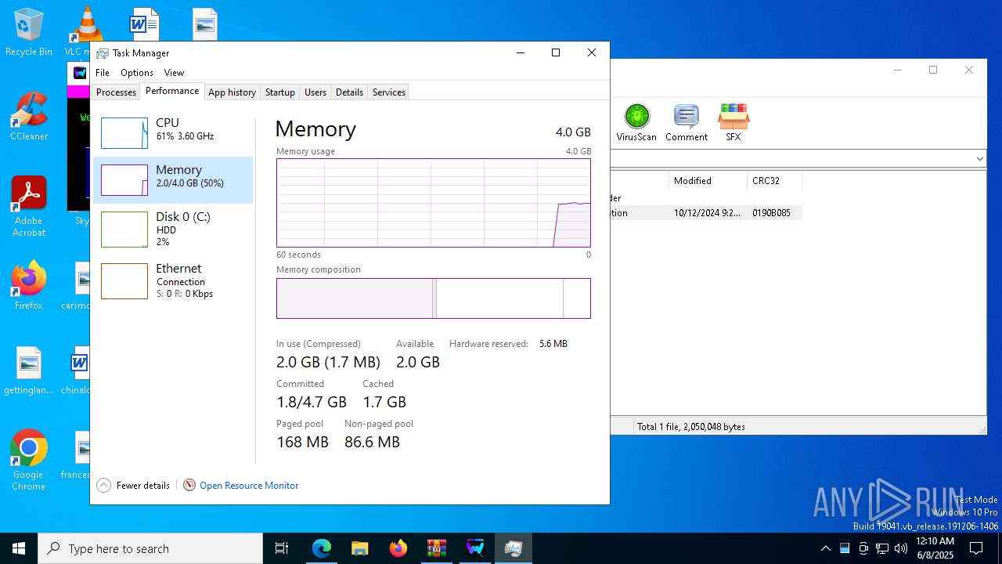
Task: Switch to the Processes tab
Action: point(116,92)
